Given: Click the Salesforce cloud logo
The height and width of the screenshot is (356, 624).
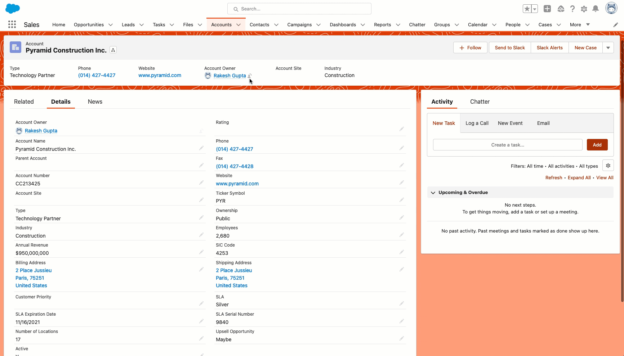Looking at the screenshot, I should (x=13, y=9).
